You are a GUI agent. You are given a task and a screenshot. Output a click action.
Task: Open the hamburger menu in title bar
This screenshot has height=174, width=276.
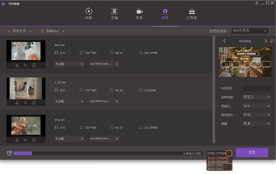(x=257, y=3)
